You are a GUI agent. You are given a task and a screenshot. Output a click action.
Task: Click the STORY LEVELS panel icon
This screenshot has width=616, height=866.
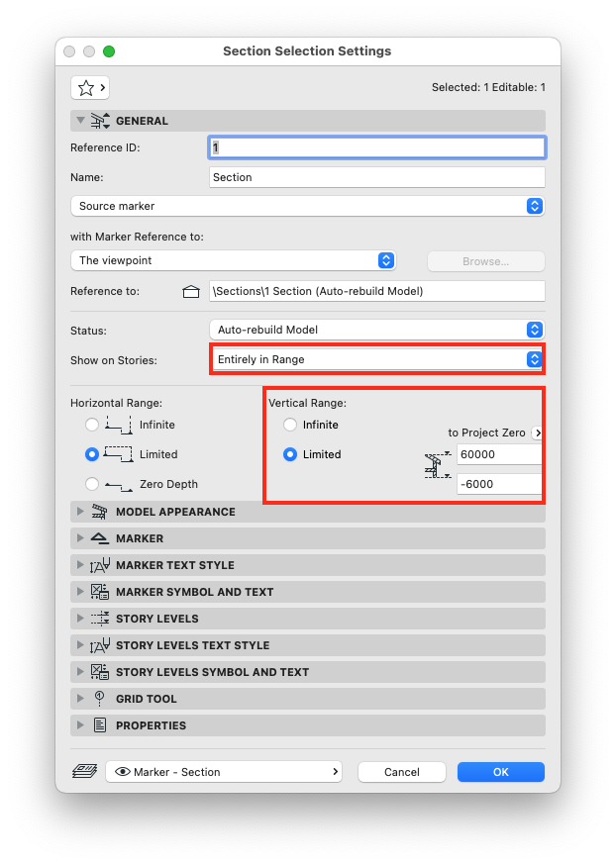pyautogui.click(x=99, y=618)
